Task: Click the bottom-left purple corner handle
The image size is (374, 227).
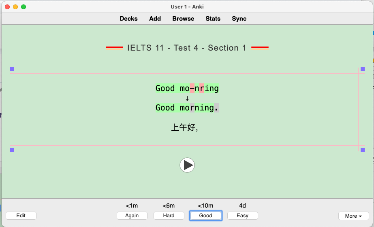Action: [x=12, y=150]
